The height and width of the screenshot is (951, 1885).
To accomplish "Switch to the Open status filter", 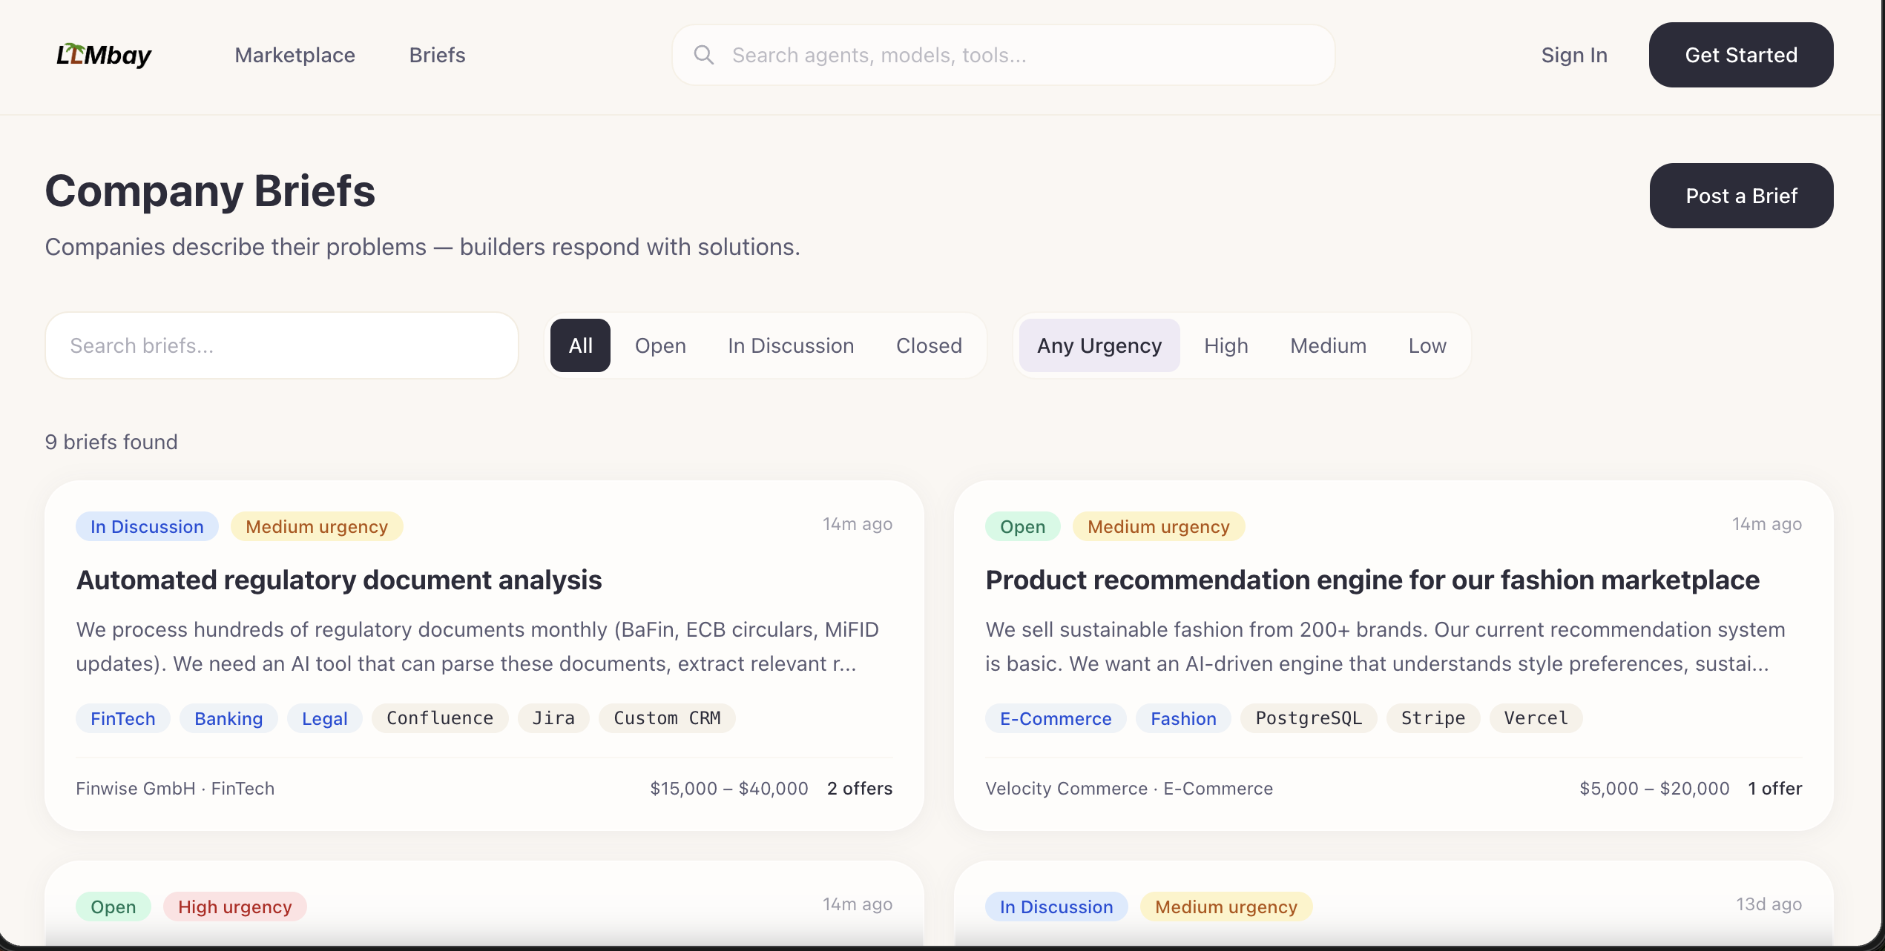I will point(659,345).
